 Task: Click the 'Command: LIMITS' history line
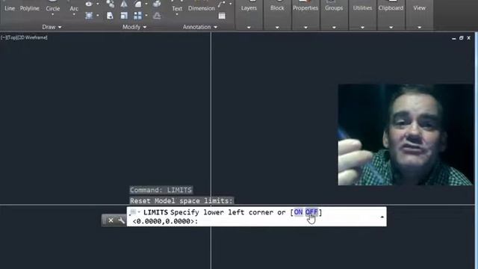click(x=161, y=190)
